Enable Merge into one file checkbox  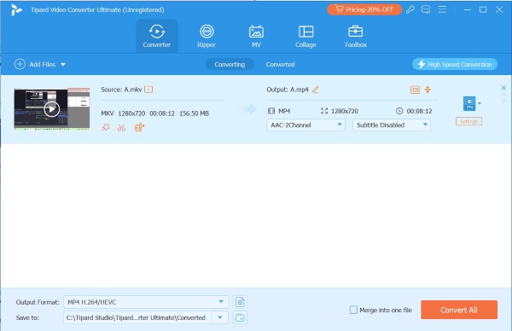[353, 310]
